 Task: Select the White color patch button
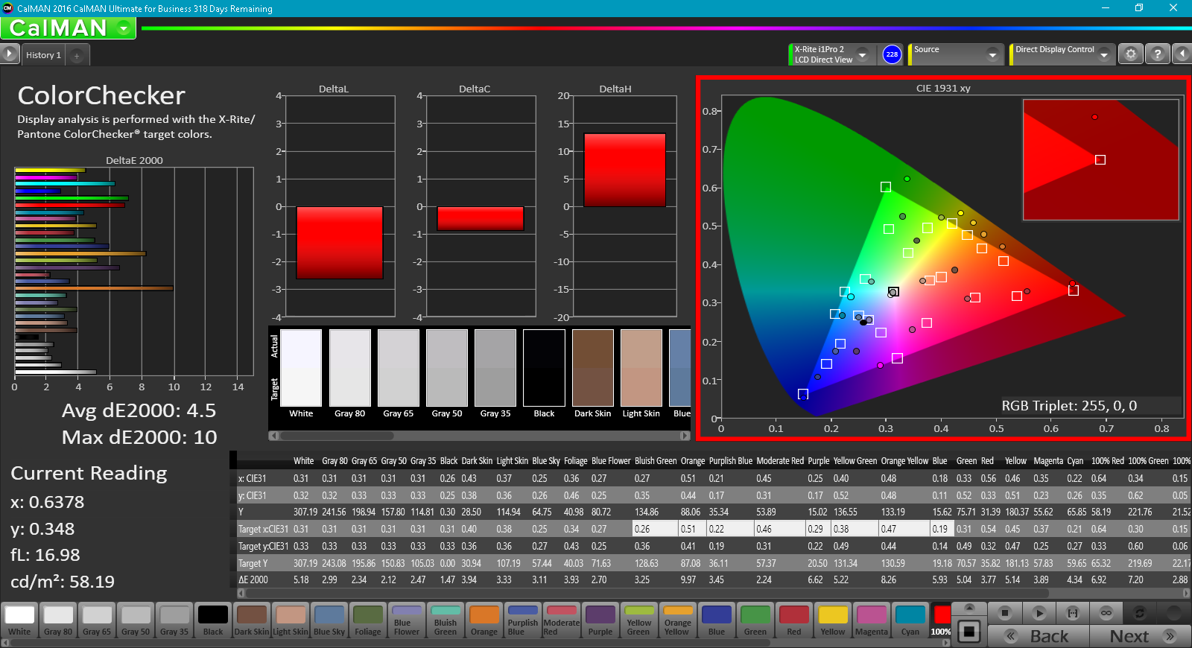(19, 620)
